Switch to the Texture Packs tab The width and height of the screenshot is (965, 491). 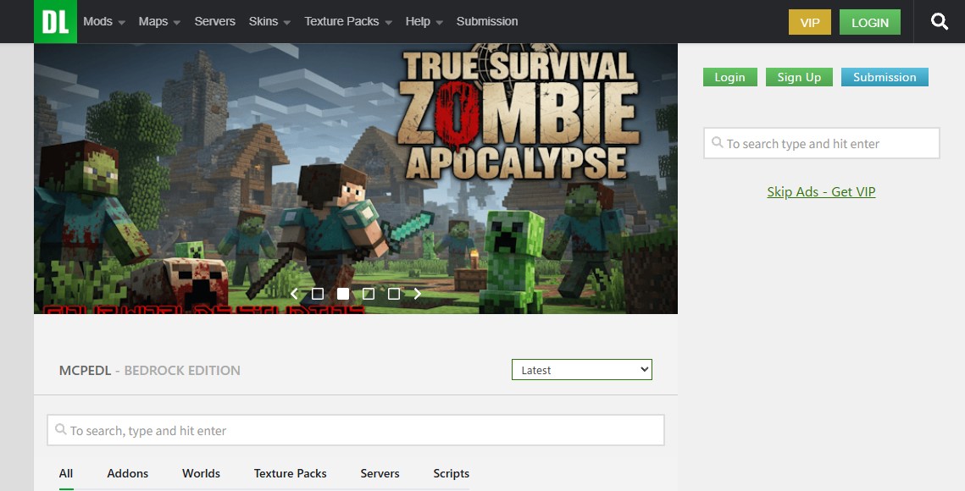click(x=290, y=473)
